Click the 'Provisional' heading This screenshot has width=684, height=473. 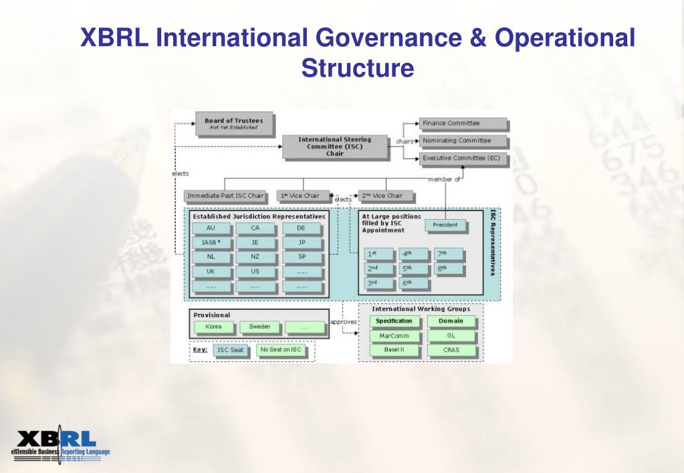coord(211,315)
